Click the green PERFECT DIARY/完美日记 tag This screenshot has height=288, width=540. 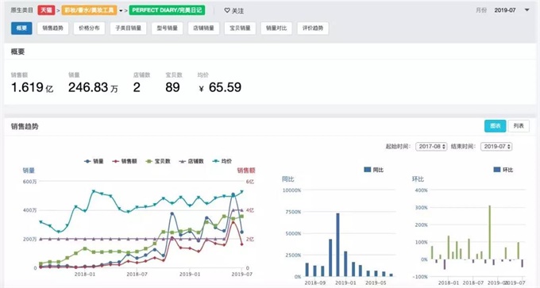(x=167, y=10)
